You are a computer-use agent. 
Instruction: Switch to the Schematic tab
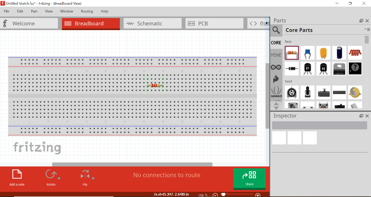tap(152, 24)
